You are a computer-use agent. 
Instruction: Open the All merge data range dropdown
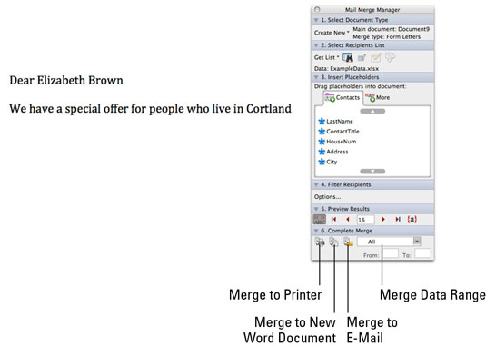(x=389, y=242)
